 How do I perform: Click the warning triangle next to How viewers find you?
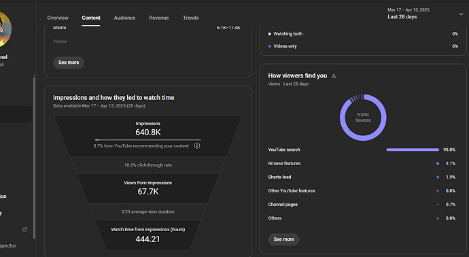(334, 76)
